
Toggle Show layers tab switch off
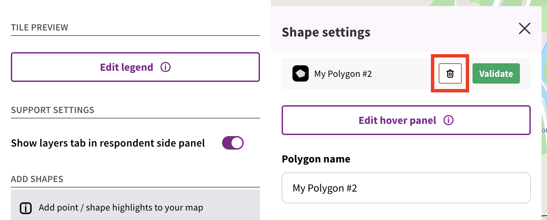click(x=233, y=143)
